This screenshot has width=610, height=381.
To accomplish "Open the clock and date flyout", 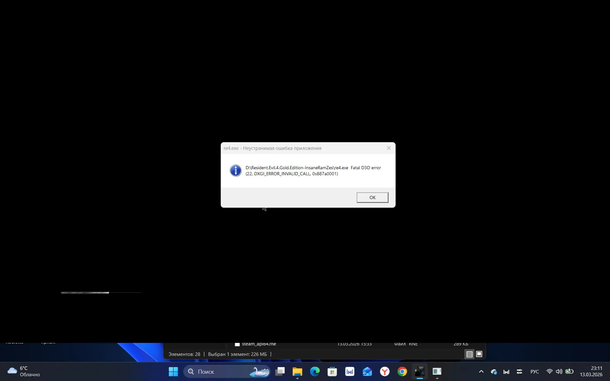I will (591, 371).
